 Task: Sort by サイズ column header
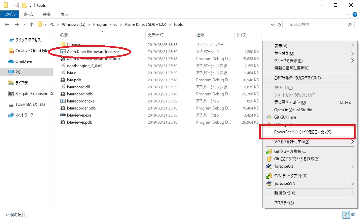point(241,35)
